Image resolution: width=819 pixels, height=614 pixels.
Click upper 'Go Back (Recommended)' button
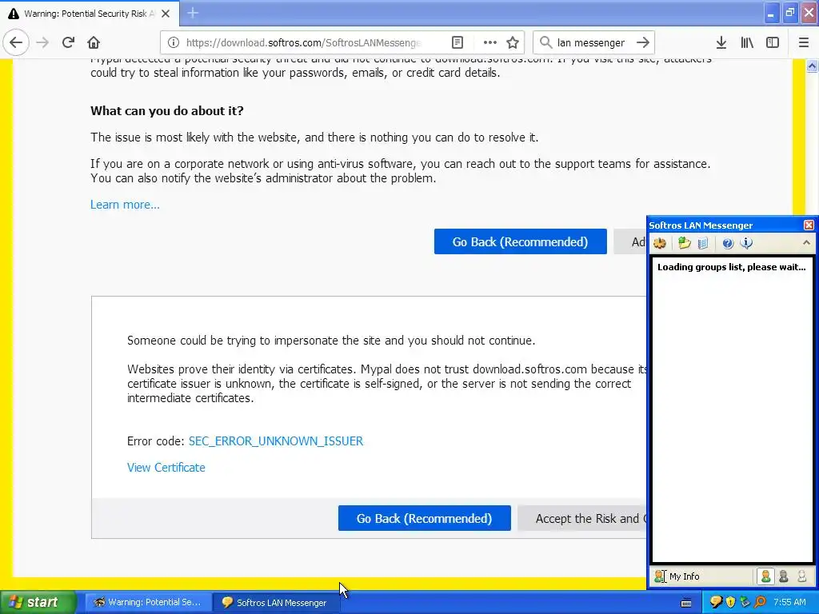[520, 241]
